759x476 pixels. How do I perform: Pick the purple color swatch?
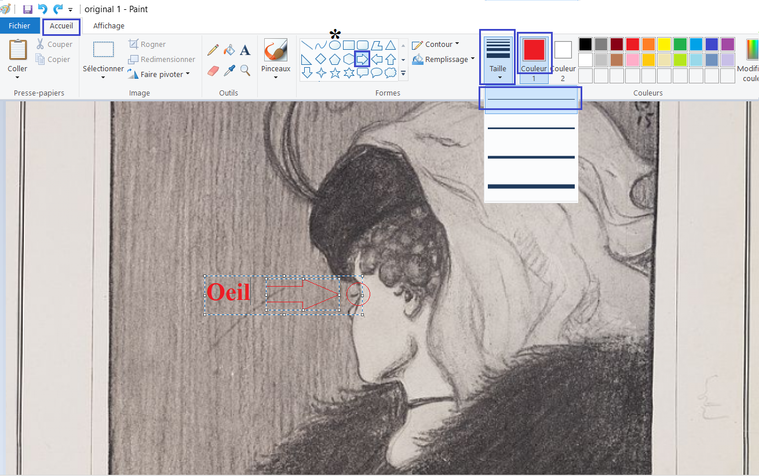pyautogui.click(x=728, y=45)
